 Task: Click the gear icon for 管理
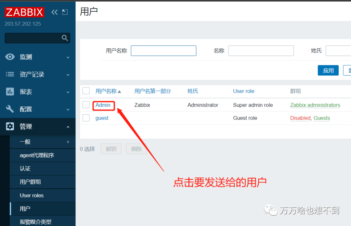[x=10, y=126]
